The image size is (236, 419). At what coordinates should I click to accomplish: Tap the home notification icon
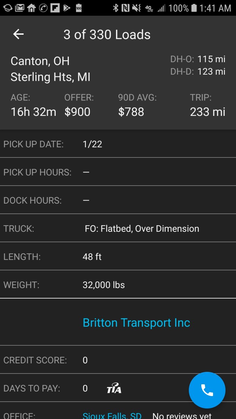point(31,8)
